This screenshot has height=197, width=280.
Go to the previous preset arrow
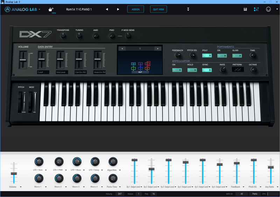107,9
